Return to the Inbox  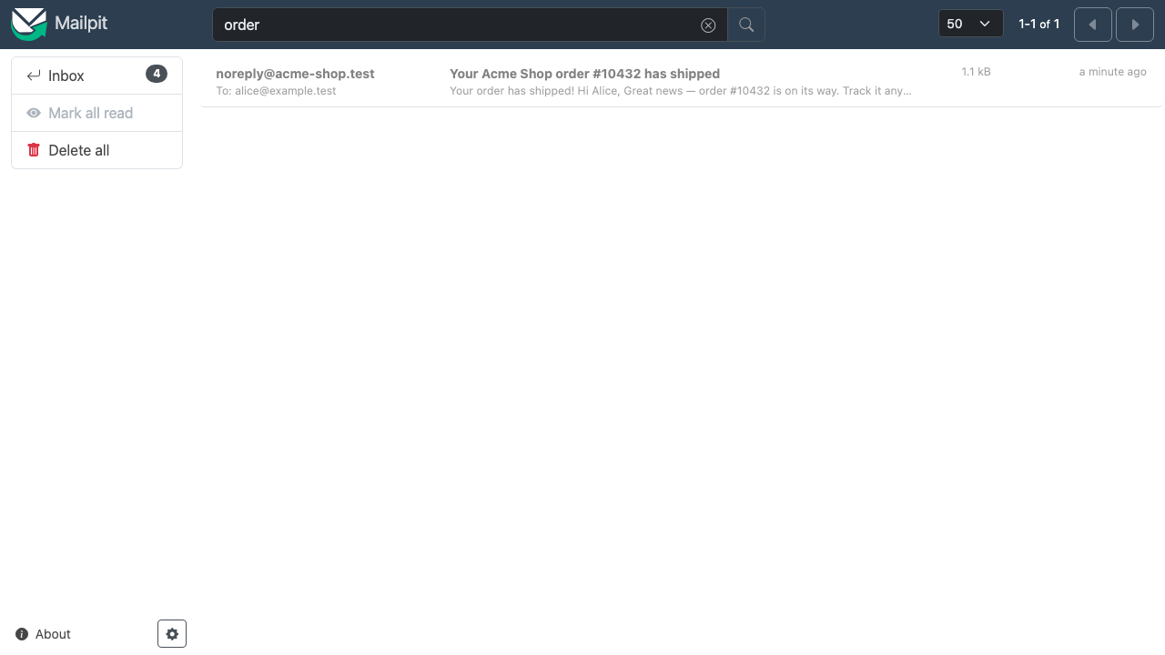point(96,76)
